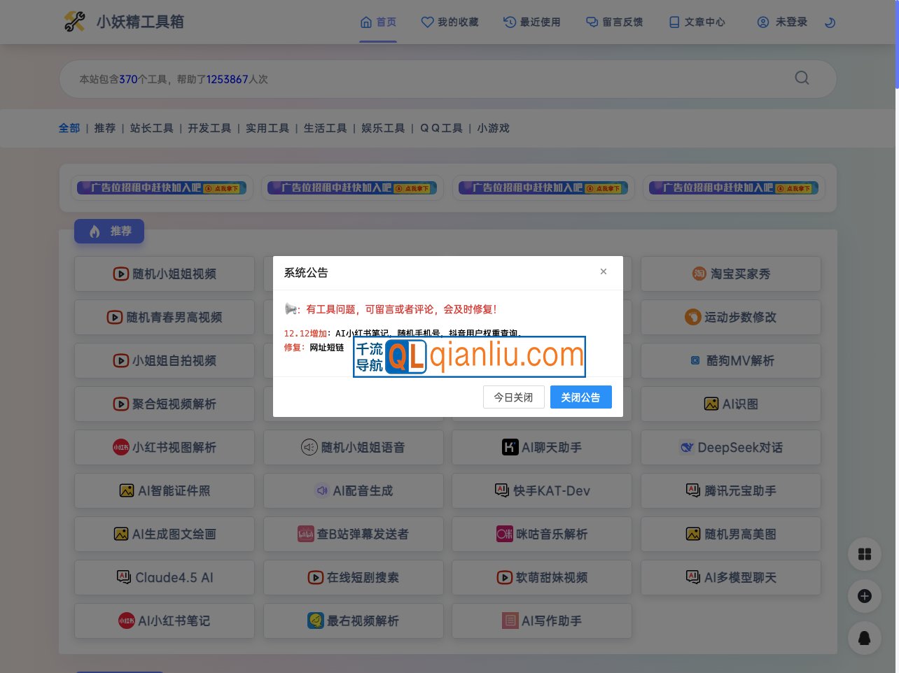Click the search magnifier icon
Screen dimensions: 899x673
pyautogui.click(x=801, y=78)
